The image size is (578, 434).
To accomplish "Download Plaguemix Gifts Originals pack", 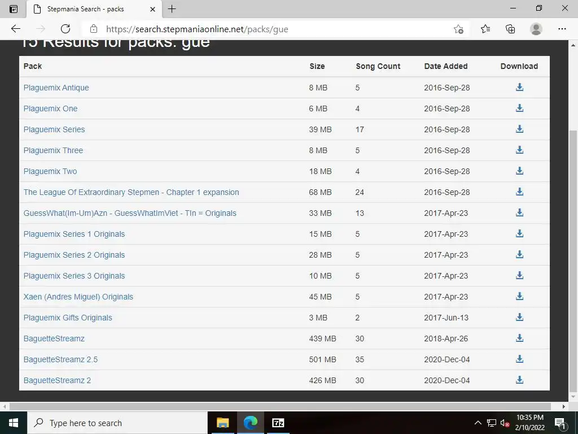I will click(x=519, y=318).
